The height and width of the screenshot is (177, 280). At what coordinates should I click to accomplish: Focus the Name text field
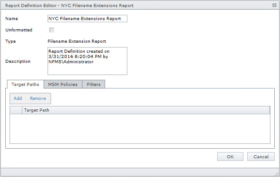click(x=87, y=19)
